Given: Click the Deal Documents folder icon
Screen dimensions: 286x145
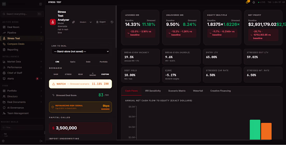Looking at the screenshot, I should pos(4,102).
